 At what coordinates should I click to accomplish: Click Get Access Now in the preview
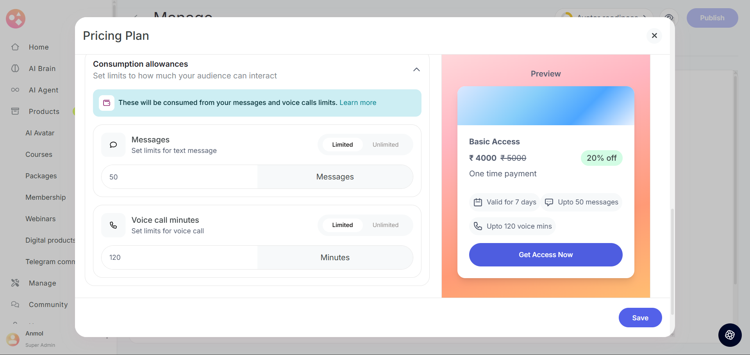[x=546, y=255]
